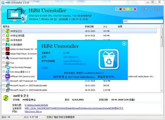Click the Free Download Manager icon

click(8, 67)
